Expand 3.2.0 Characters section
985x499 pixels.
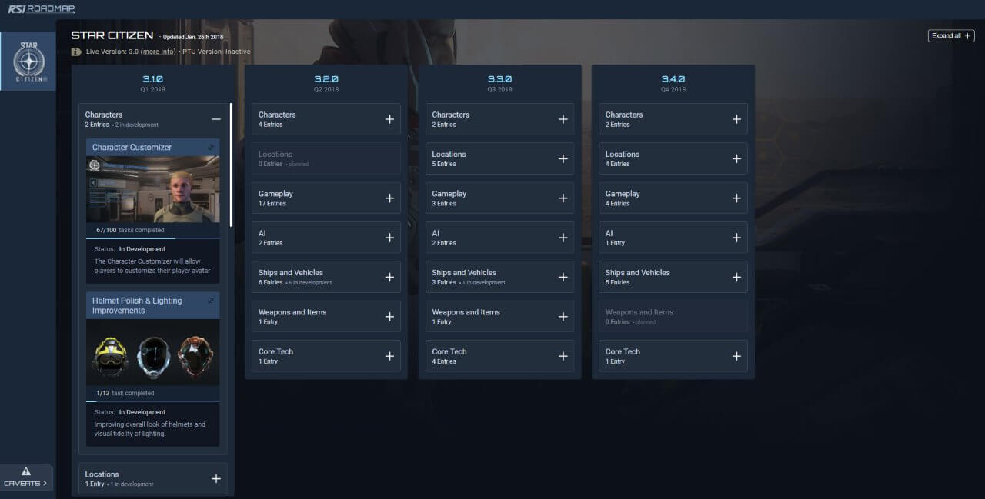389,119
